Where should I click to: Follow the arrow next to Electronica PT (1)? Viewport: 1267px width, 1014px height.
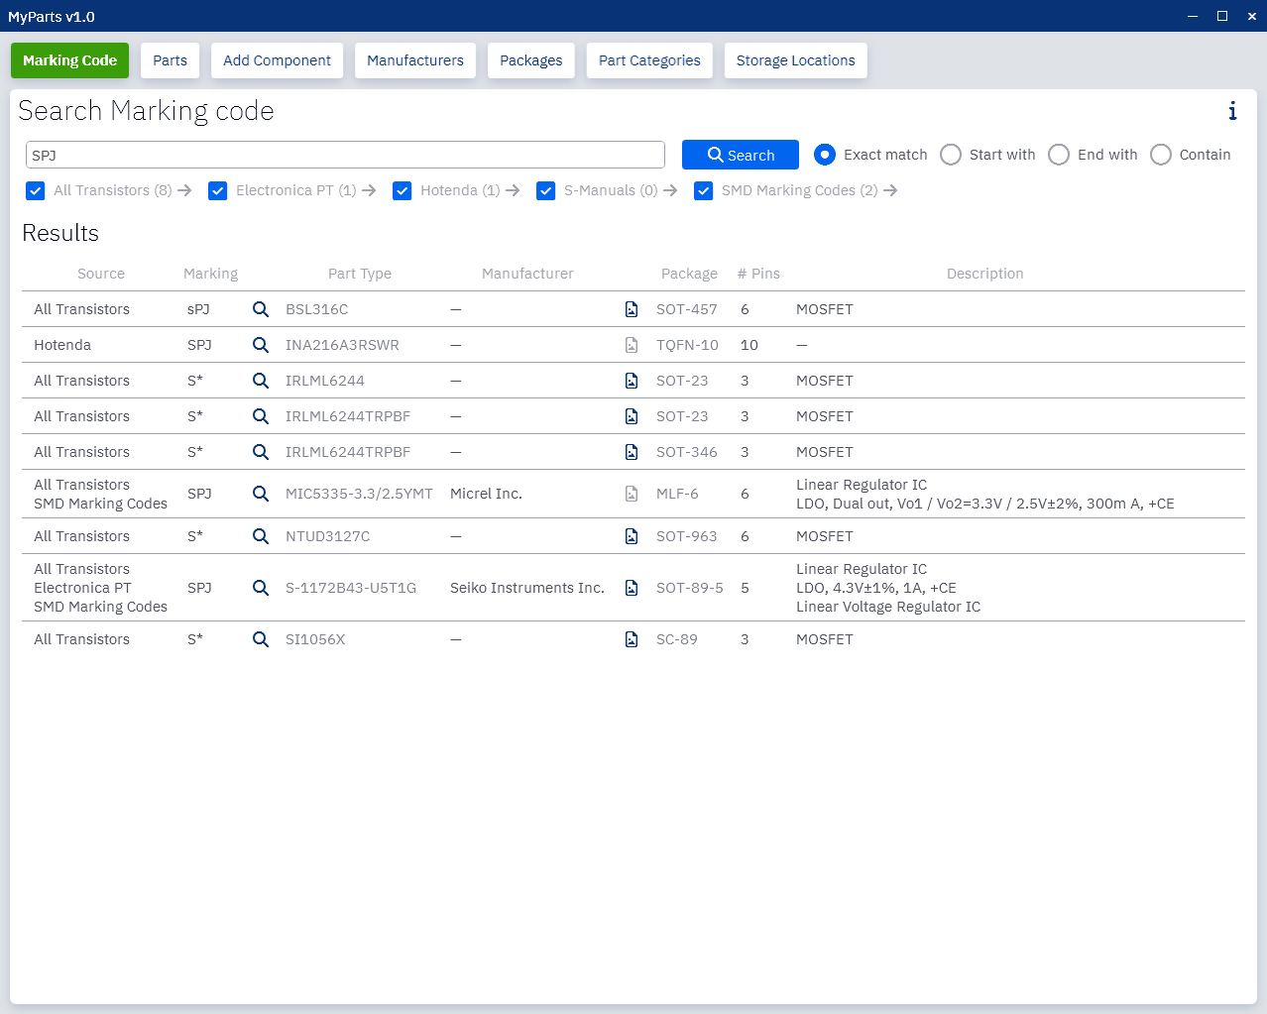[x=369, y=190]
